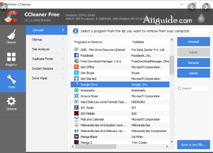The height and width of the screenshot is (153, 213).
Task: Click the program Search field
Action: [193, 88]
